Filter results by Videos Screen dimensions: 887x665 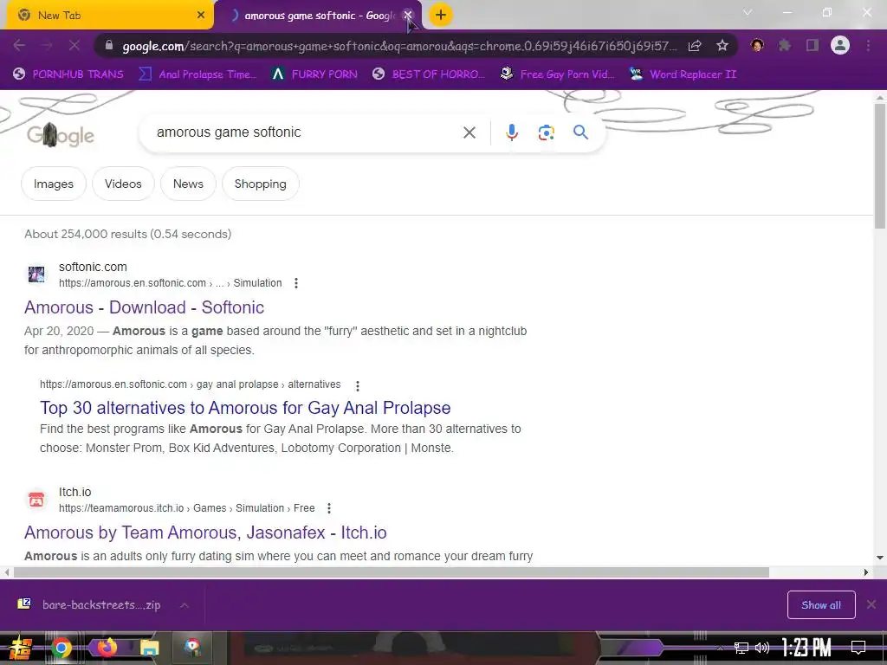[x=123, y=184]
